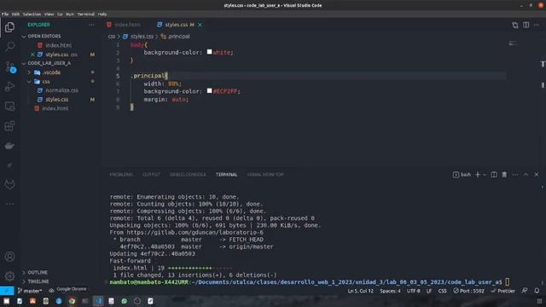This screenshot has width=546, height=307.
Task: Expand the Timeline section
Action: click(38, 281)
